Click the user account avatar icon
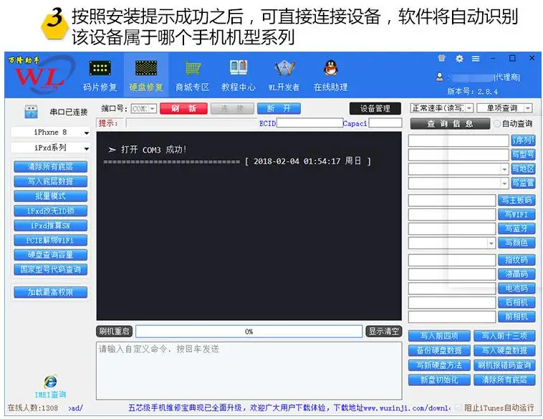543x419 pixels. click(440, 77)
